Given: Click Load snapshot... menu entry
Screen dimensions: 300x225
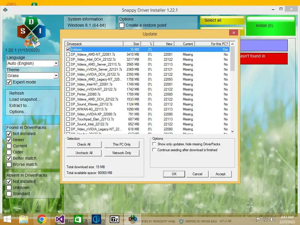Looking at the screenshot, I should click(x=25, y=99).
